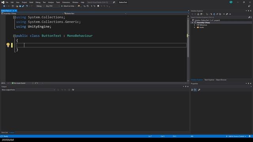Open the Tools menu
253x142 pixels.
click(x=58, y=2)
